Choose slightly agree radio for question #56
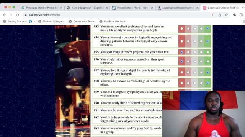Image resolution: width=245 pixels, height=137 pixels. coord(201,61)
